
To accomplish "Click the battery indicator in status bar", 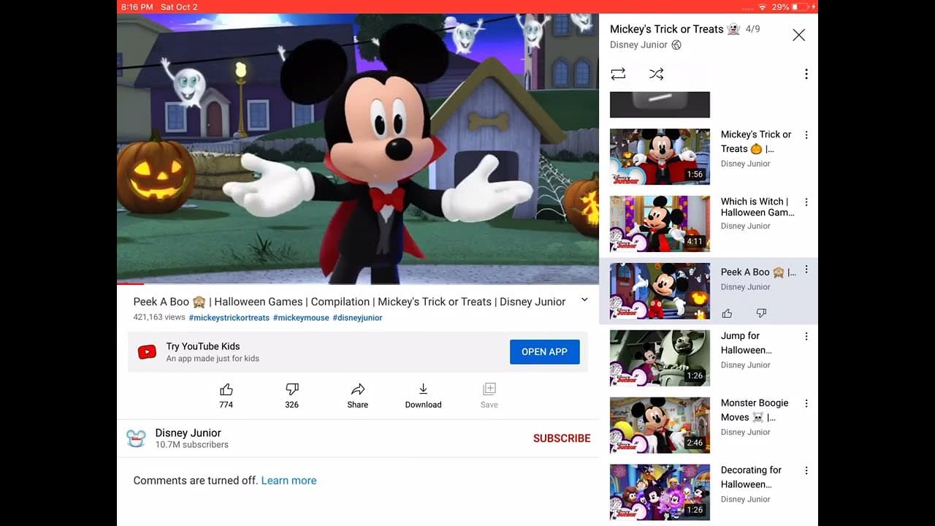I will 799,7.
